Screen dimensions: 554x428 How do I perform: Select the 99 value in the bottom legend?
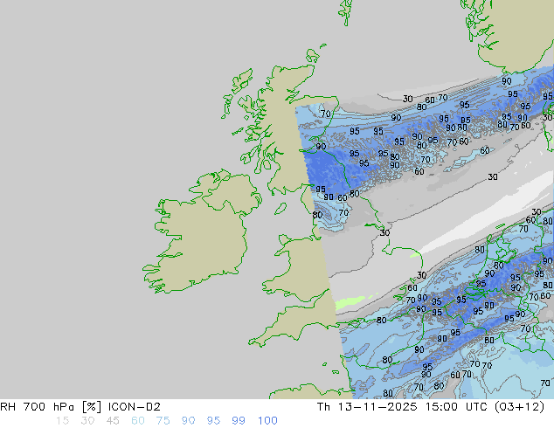pyautogui.click(x=239, y=421)
